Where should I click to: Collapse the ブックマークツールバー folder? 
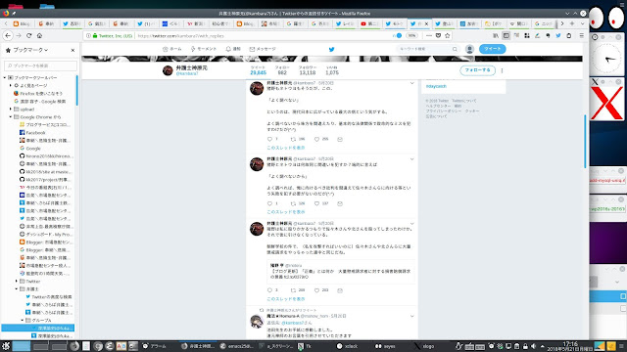(5, 78)
